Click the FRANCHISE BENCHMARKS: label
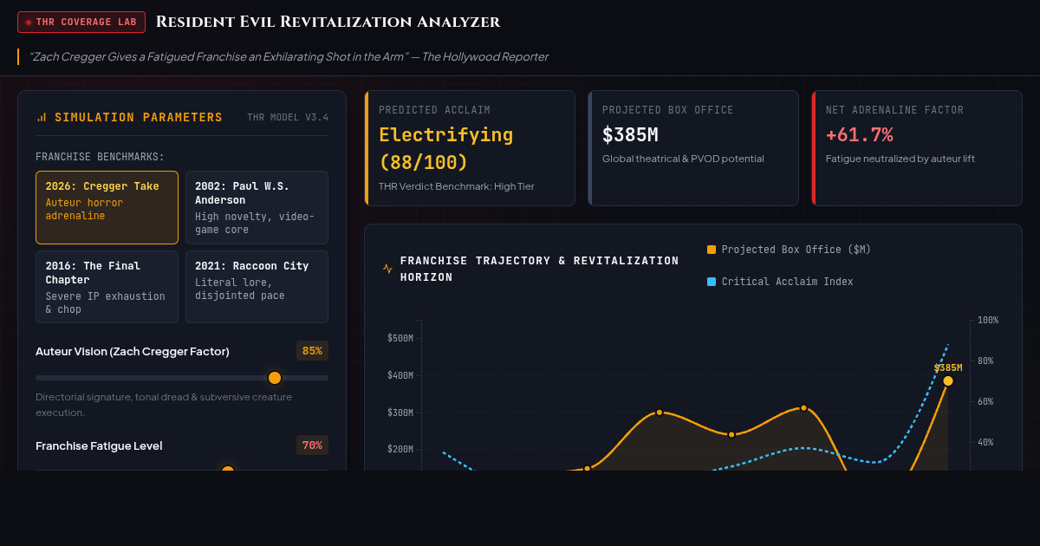Screen dimensions: 1040x546 pos(100,157)
